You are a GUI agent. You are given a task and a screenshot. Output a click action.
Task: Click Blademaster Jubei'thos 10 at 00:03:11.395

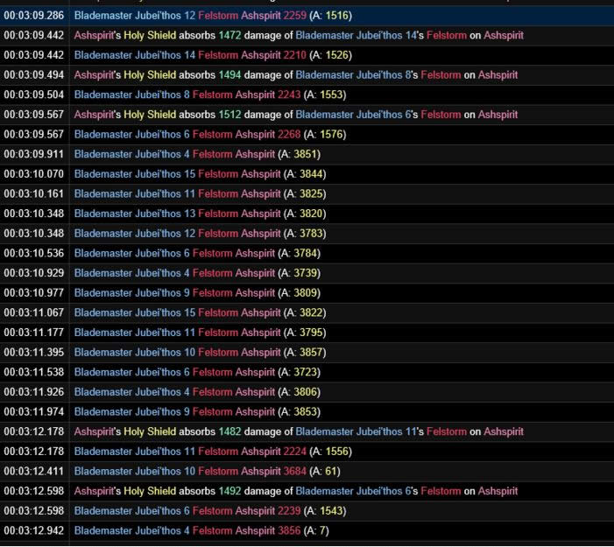[x=133, y=352]
